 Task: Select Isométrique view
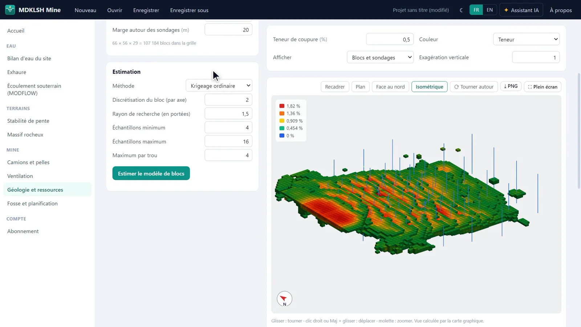click(x=429, y=86)
